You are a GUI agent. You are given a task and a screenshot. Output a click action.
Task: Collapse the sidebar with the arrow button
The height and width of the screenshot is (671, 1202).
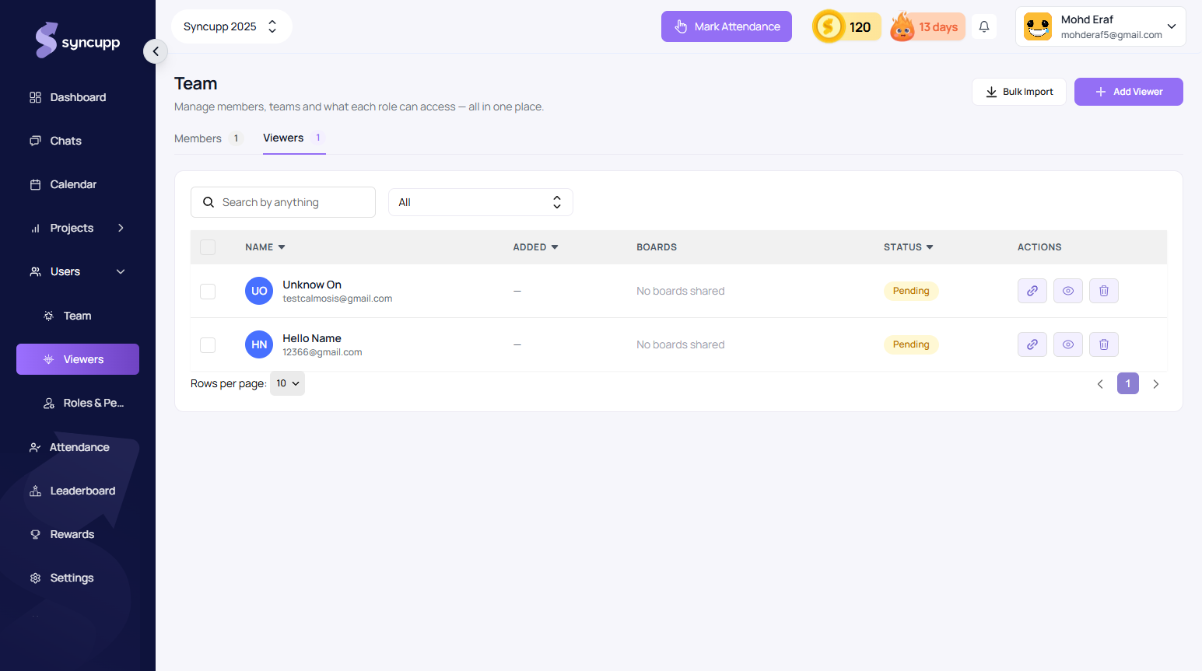[156, 51]
